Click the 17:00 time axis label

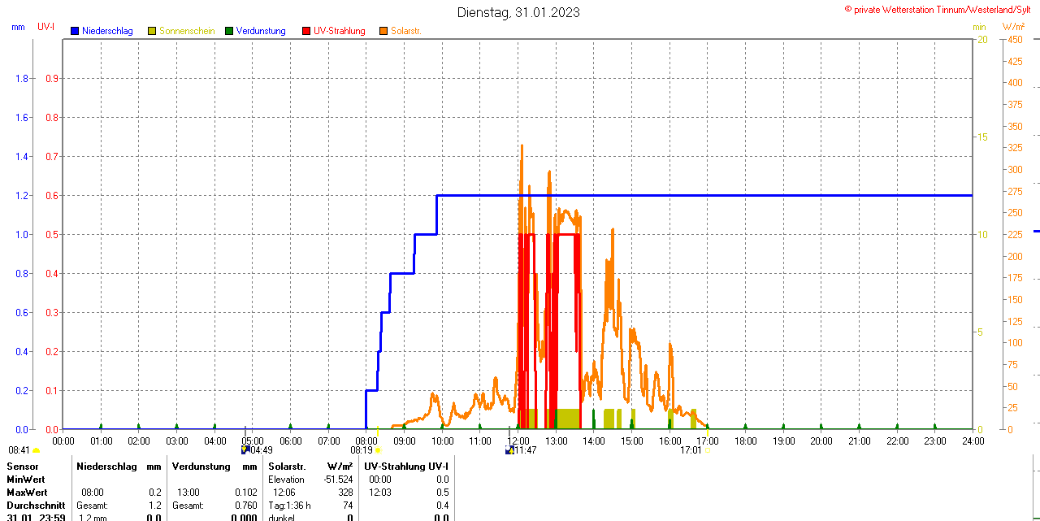tap(708, 441)
